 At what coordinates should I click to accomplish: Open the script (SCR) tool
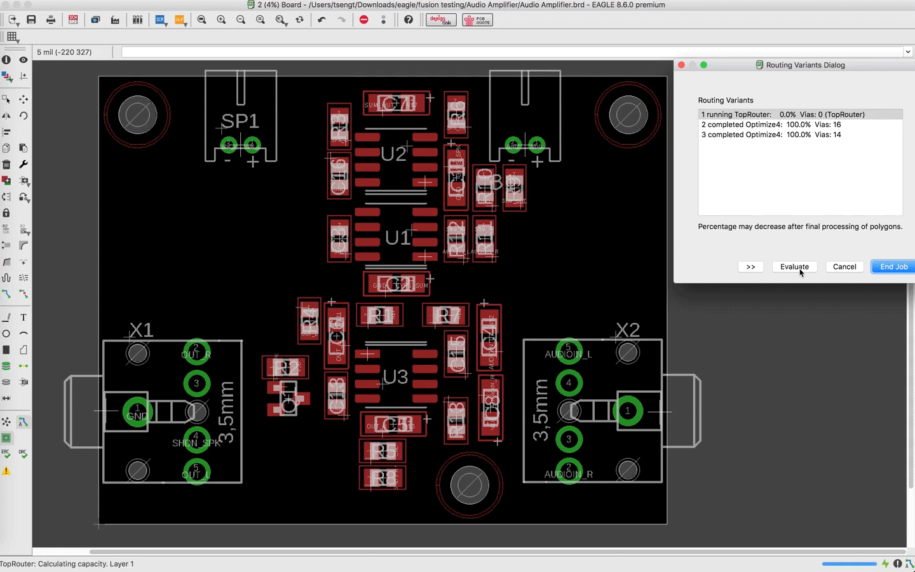(160, 20)
